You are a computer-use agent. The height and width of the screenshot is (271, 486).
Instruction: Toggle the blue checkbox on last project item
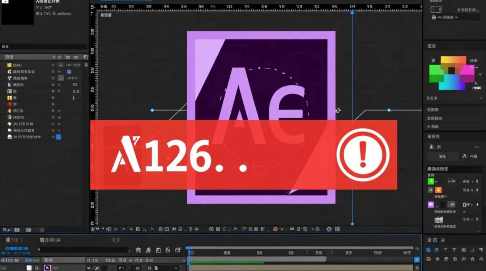pos(58,137)
